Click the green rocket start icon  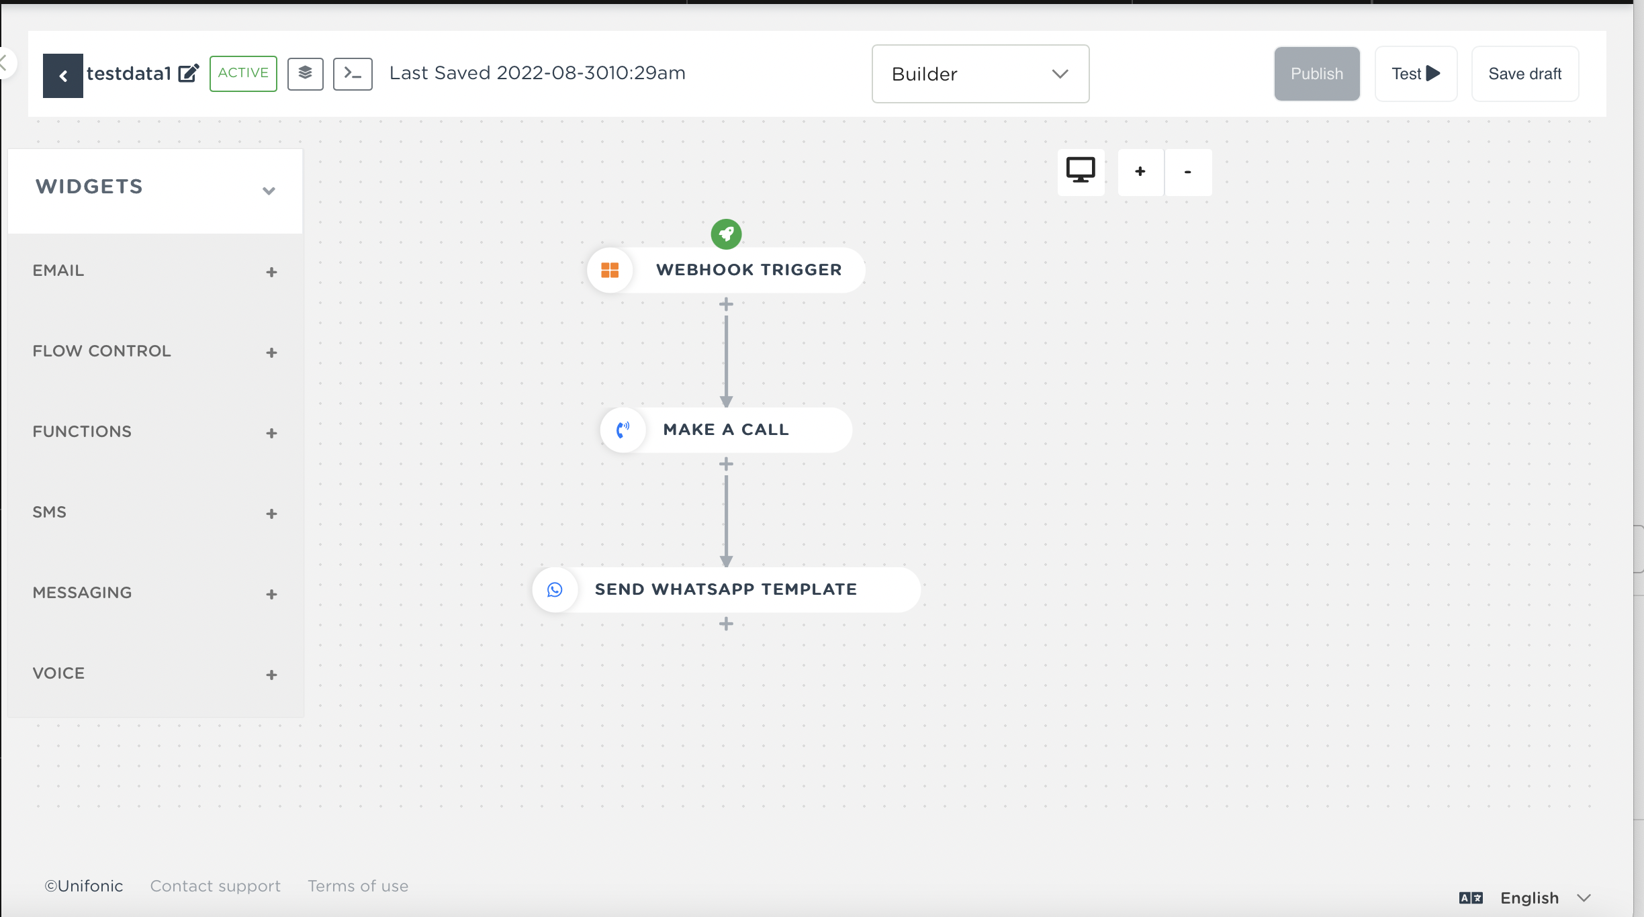coord(726,234)
